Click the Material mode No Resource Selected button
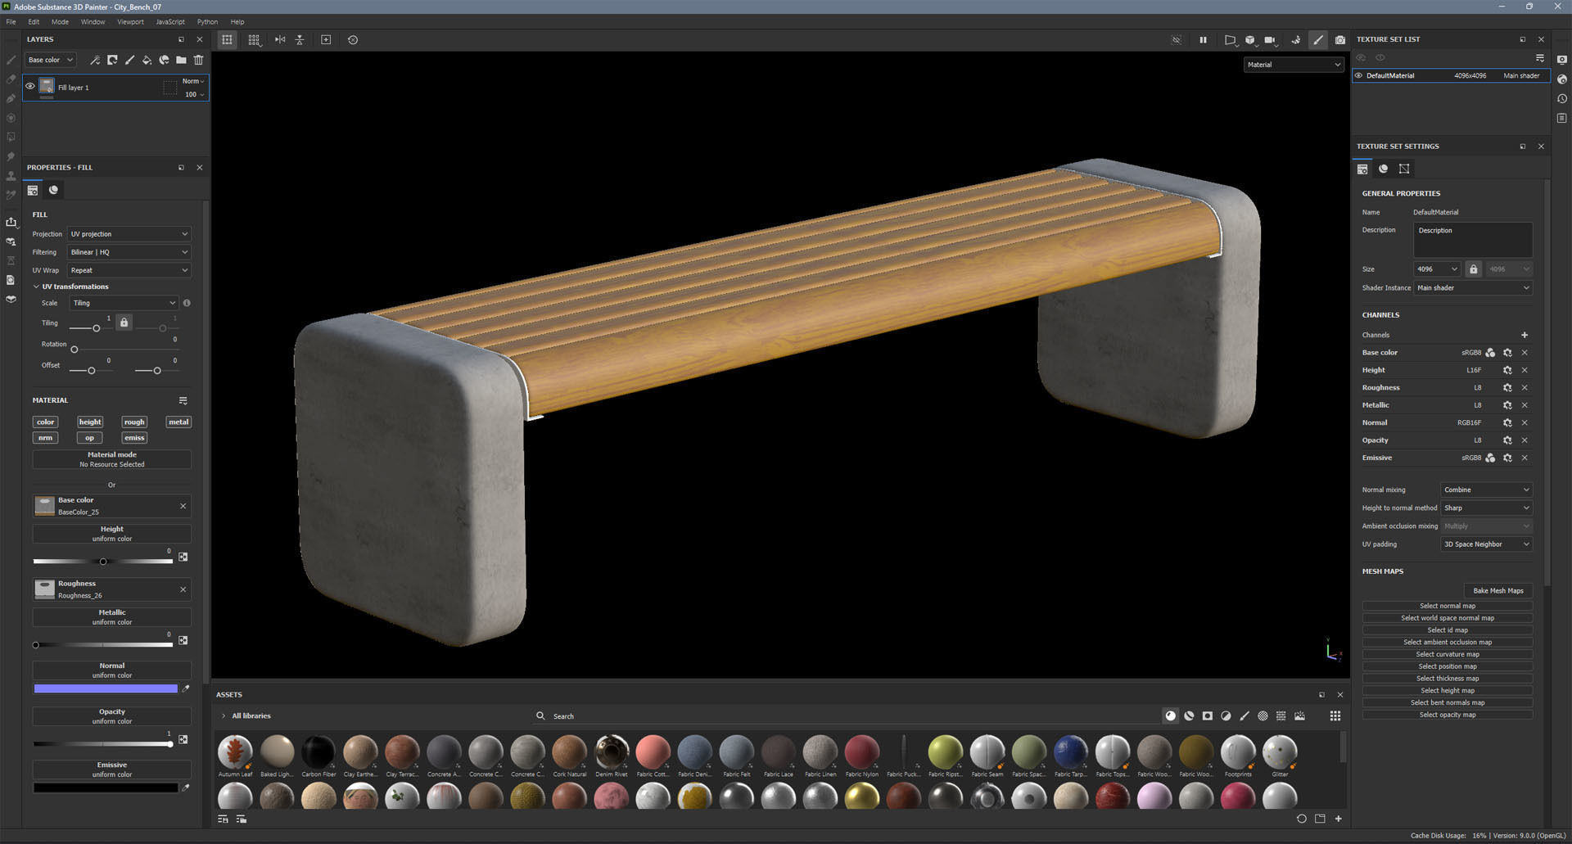 tap(112, 459)
